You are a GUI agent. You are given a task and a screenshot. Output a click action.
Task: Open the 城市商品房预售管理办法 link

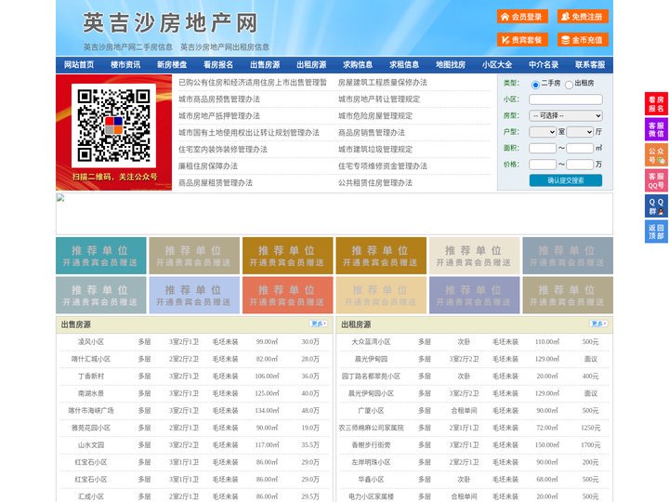tap(219, 99)
